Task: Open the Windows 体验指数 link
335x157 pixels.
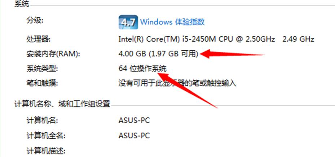Action: click(172, 22)
